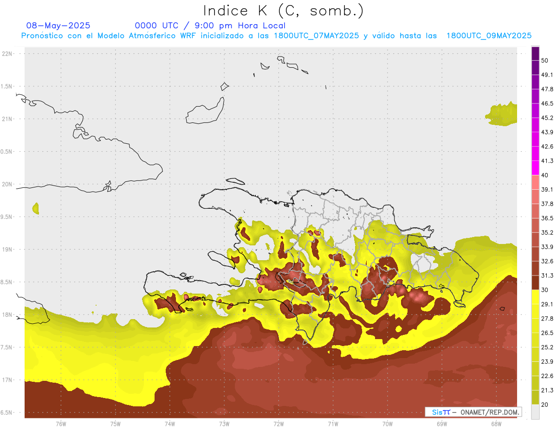Click the colorbar value "46.5"
Screen dimensions: 557x430
547,103
